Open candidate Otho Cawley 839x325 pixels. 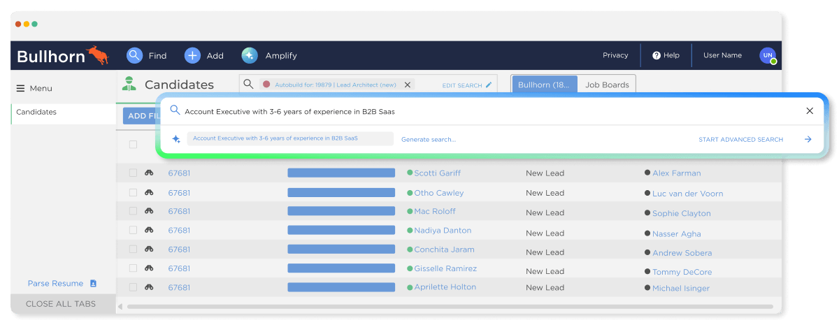(x=438, y=193)
